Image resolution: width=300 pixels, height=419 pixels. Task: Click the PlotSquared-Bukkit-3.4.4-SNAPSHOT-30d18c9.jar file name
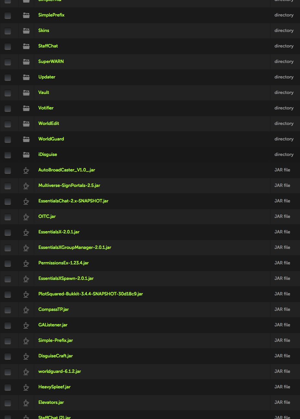[x=91, y=294]
